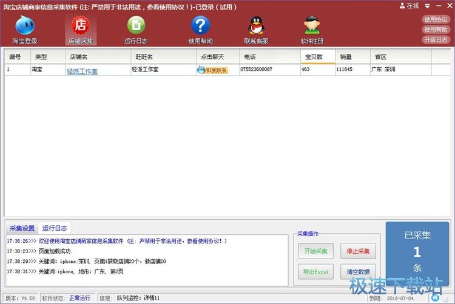Screen dimensions: 455x304
Task: Click the top-right 使用帮助 pill button
Action: tap(436, 30)
